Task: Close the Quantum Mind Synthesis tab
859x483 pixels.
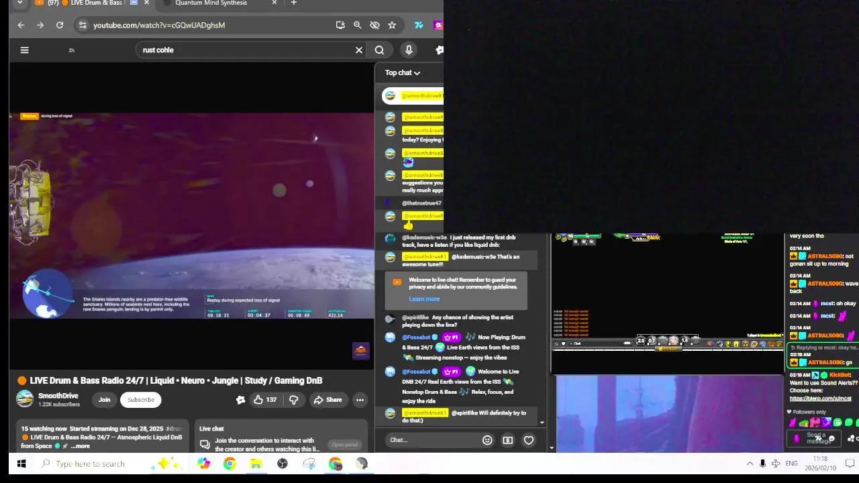Action: coord(274,3)
